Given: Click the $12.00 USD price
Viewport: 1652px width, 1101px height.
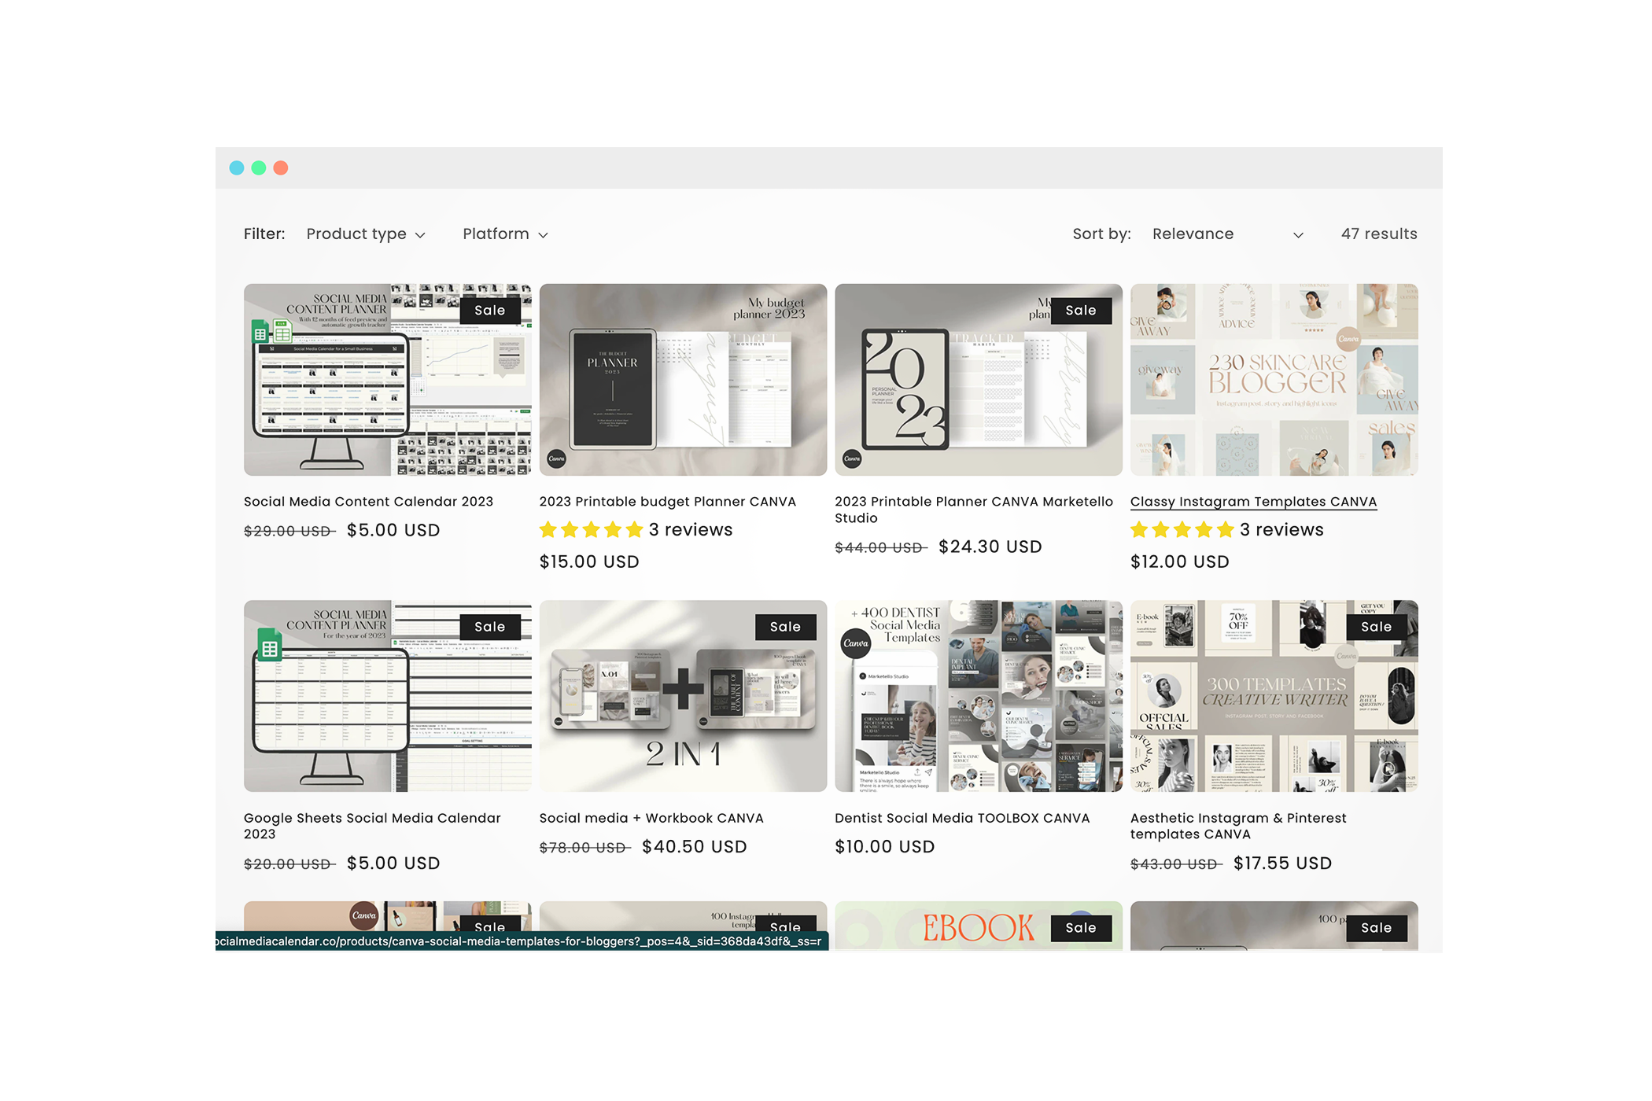Looking at the screenshot, I should [1179, 562].
